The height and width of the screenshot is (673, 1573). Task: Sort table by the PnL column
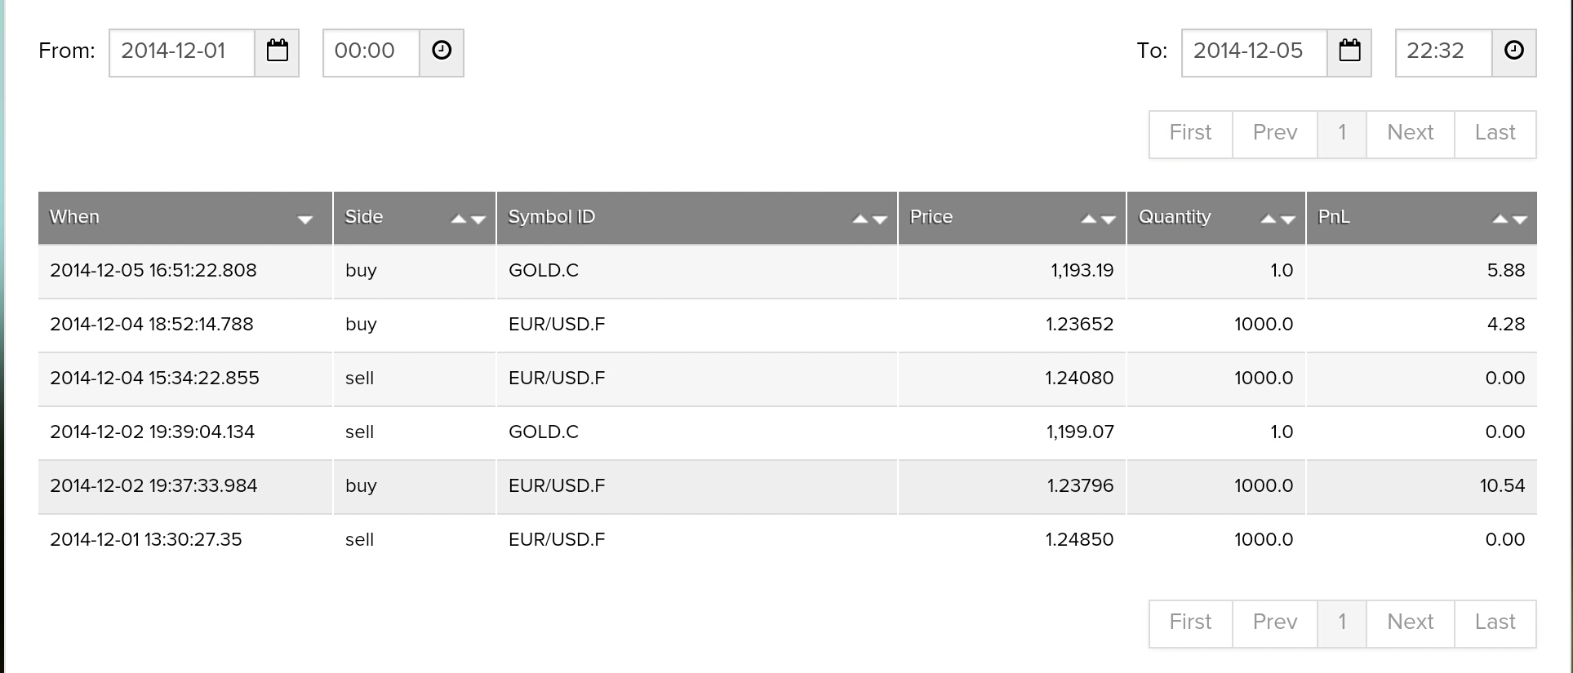point(1509,219)
